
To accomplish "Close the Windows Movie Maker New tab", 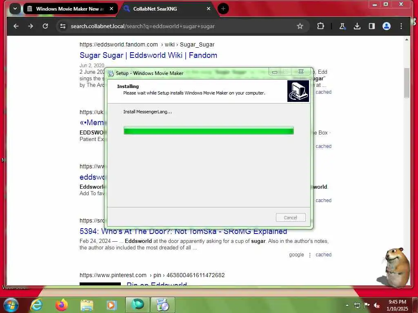I will (111, 9).
